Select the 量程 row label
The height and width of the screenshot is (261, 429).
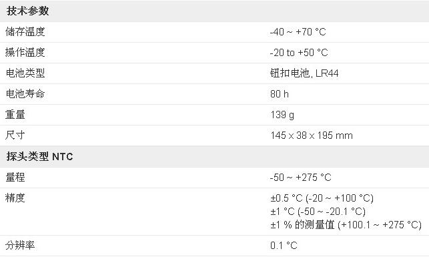[15, 177]
